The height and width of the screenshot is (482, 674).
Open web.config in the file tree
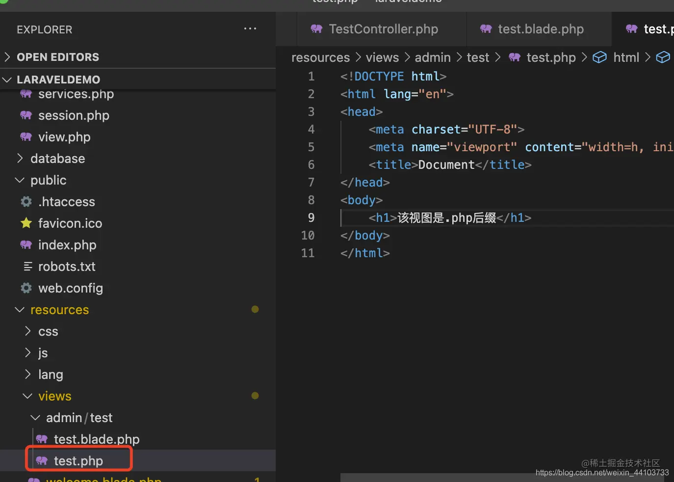[x=71, y=288]
